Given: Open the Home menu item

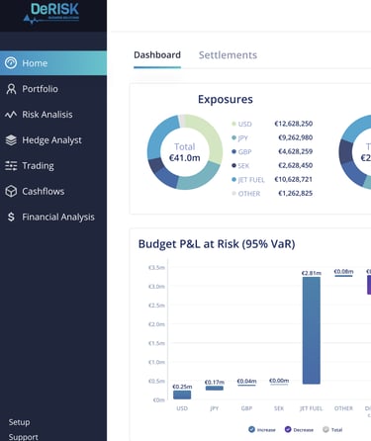Looking at the screenshot, I should pos(53,63).
